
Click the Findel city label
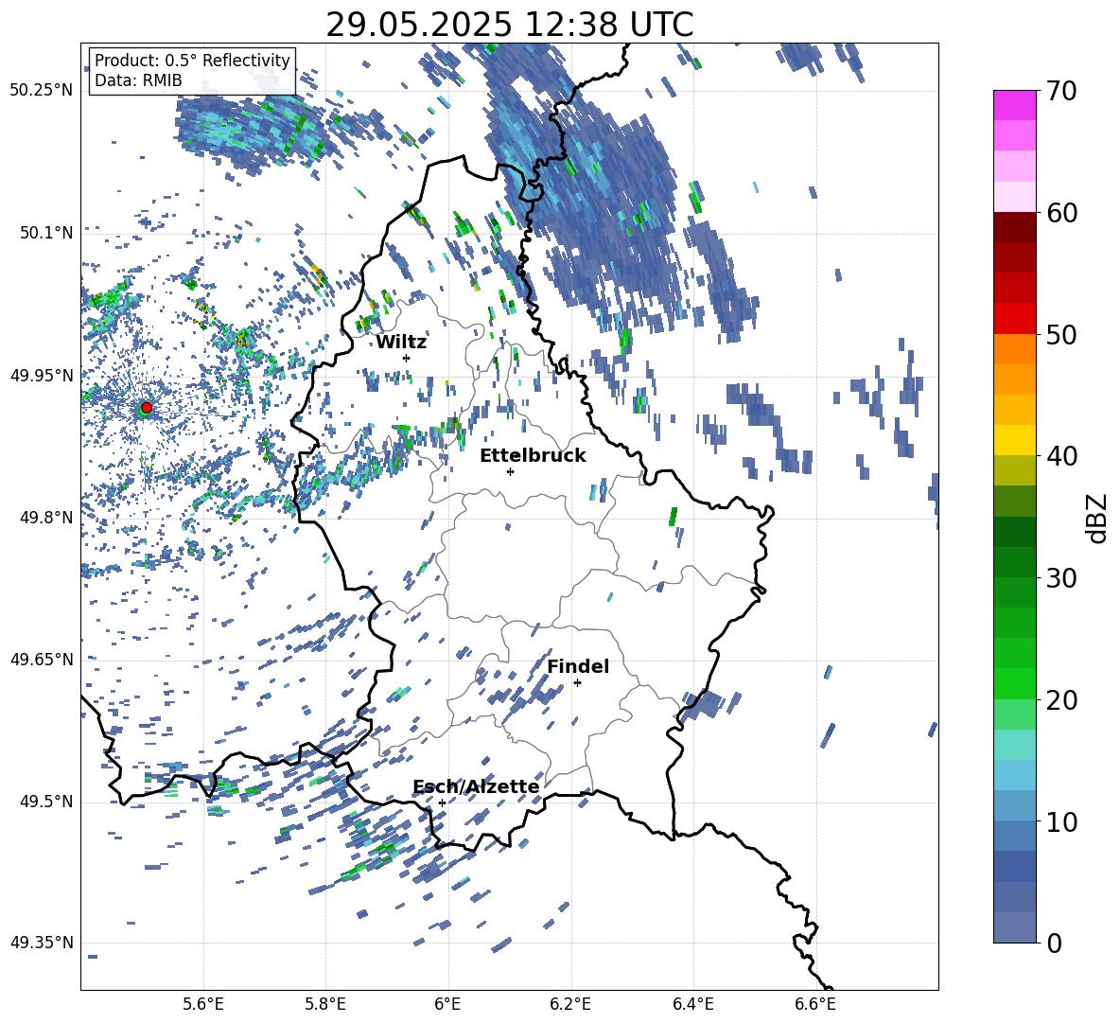[x=578, y=666]
